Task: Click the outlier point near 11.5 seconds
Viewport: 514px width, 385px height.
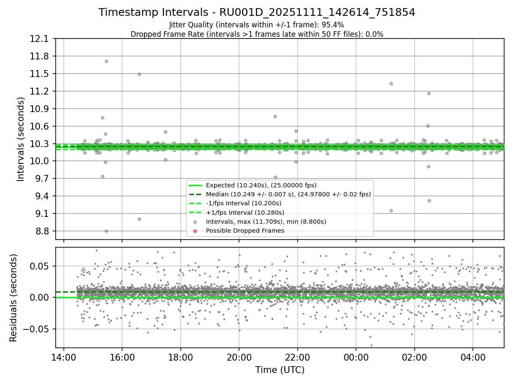Action: click(x=139, y=74)
